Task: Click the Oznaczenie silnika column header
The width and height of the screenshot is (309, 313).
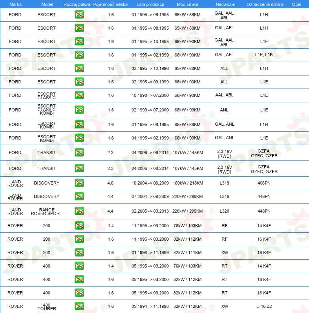Action: coord(264,4)
